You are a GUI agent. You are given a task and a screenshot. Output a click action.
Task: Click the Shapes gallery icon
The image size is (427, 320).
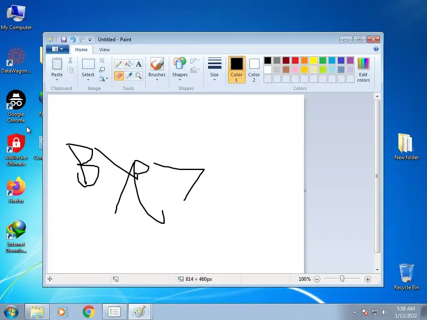(180, 64)
